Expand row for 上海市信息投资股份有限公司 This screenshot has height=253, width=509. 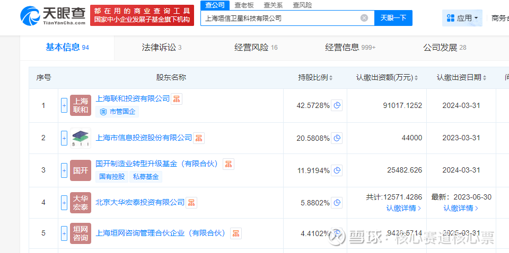[64, 138]
